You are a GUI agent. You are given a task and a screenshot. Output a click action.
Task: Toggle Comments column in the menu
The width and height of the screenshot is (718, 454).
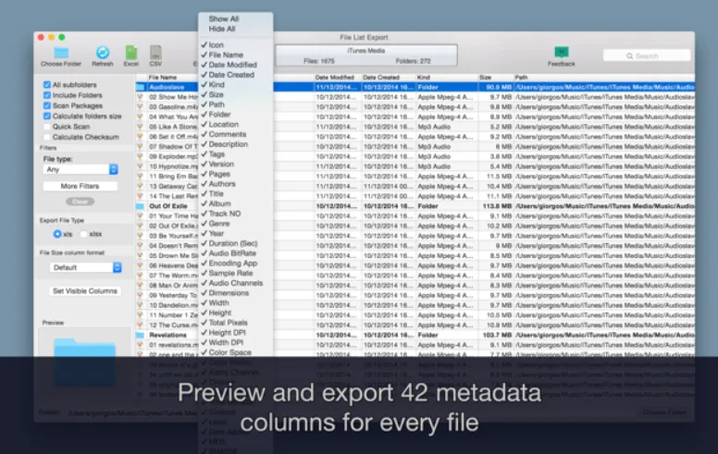(x=236, y=134)
